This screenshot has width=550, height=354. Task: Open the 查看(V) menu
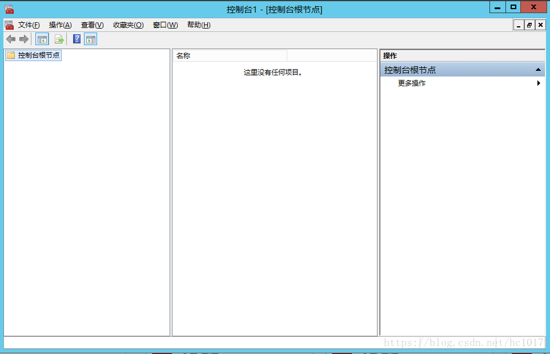coord(93,25)
